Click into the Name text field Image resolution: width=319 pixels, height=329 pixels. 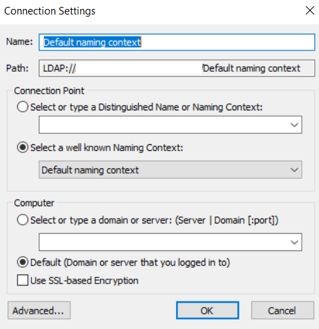pos(177,42)
